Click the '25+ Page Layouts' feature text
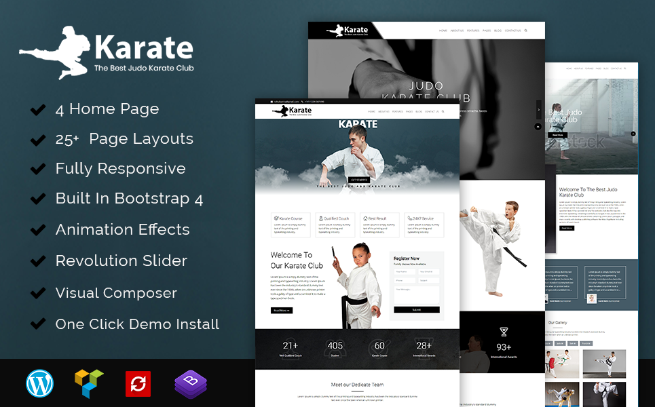The height and width of the screenshot is (407, 655). [x=124, y=138]
